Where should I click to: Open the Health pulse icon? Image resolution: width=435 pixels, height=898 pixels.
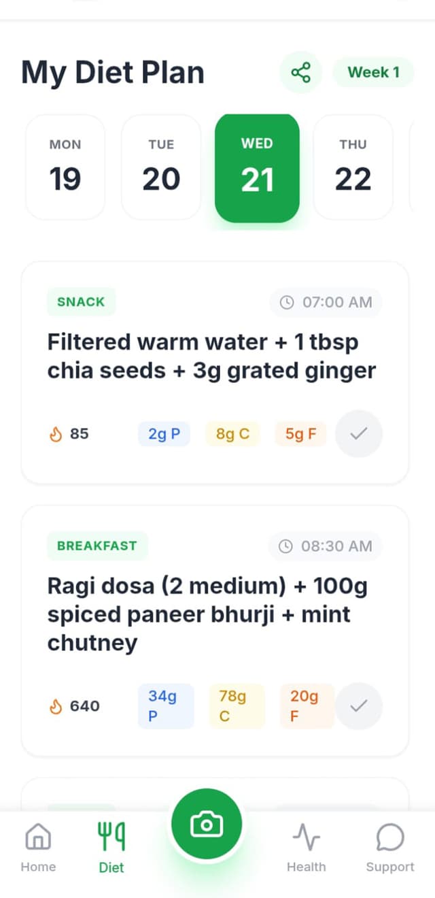click(x=306, y=837)
